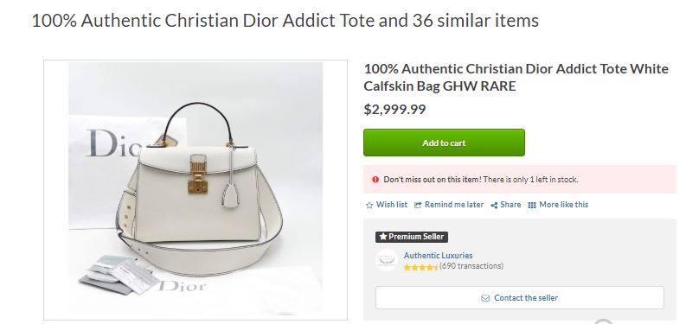Click the star in Premium Seller badge
Image resolution: width=686 pixels, height=324 pixels.
pyautogui.click(x=383, y=237)
